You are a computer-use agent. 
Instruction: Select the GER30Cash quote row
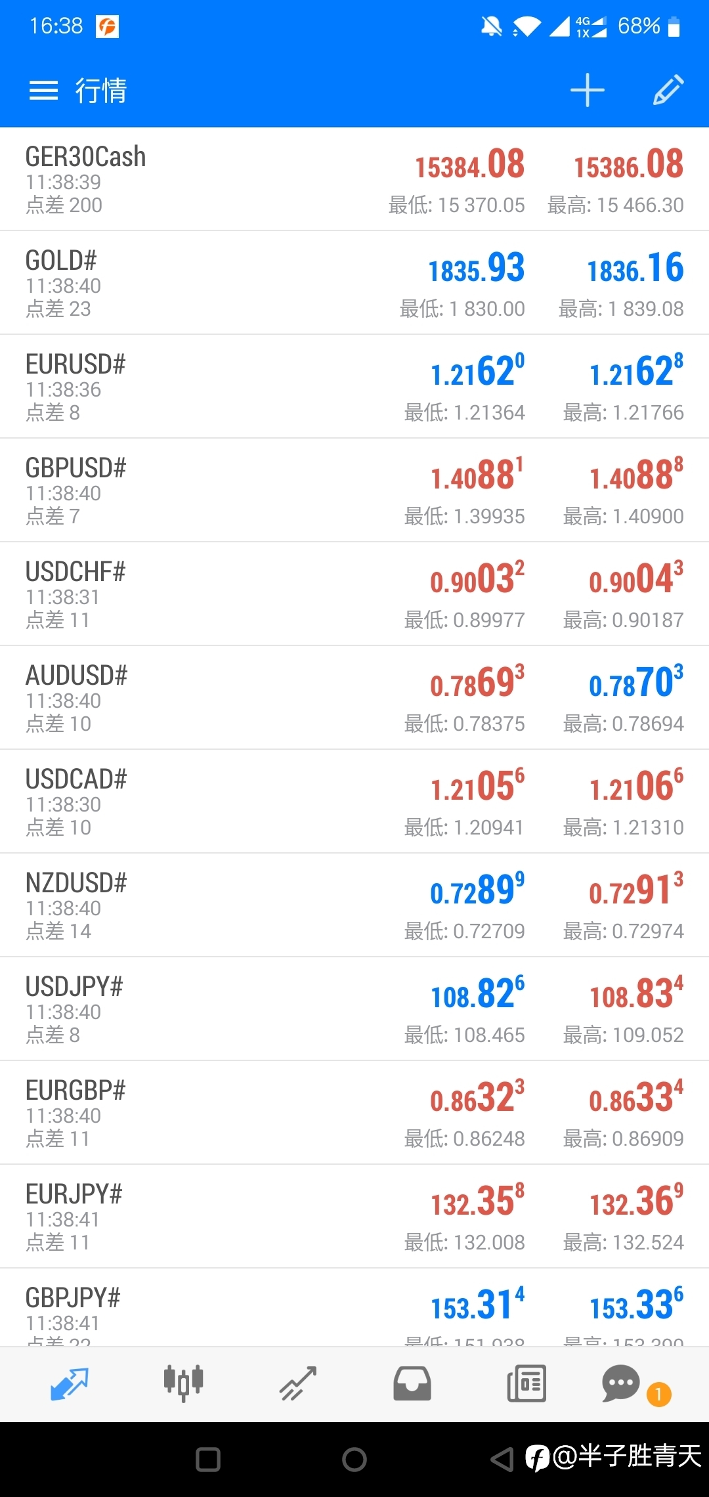(x=197, y=179)
